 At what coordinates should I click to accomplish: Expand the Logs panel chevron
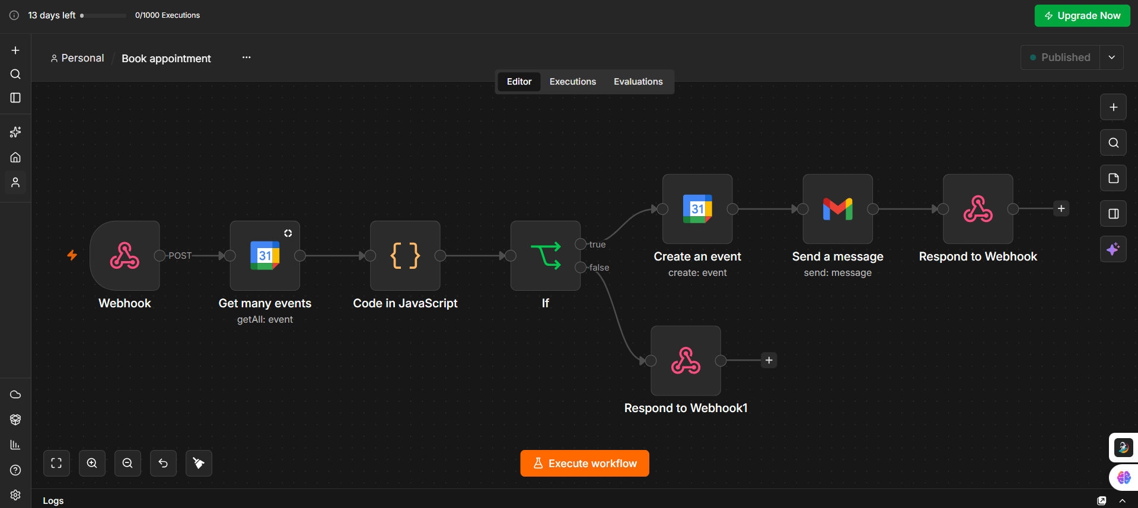pyautogui.click(x=1122, y=501)
